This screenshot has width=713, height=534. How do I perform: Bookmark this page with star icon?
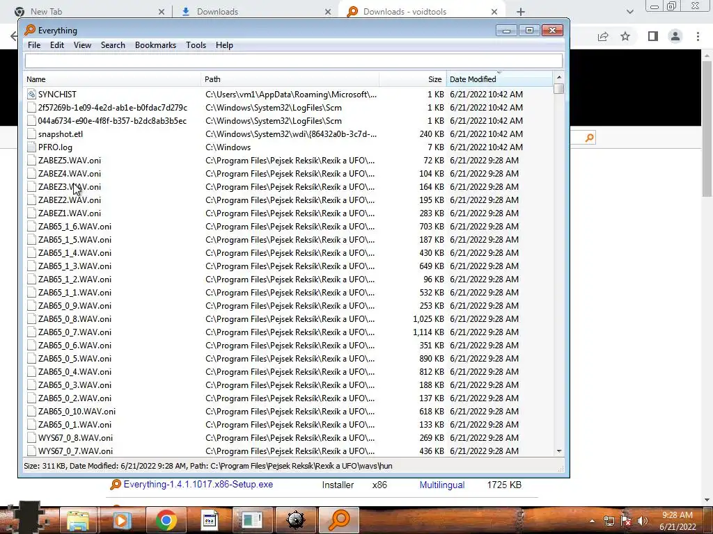click(x=625, y=36)
